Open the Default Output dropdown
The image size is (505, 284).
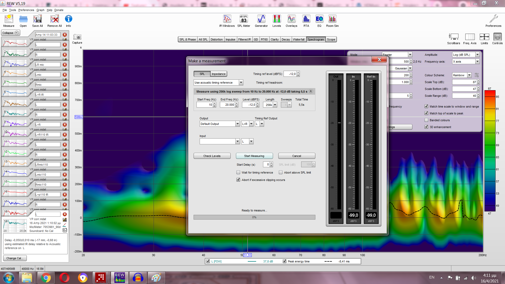pyautogui.click(x=238, y=124)
